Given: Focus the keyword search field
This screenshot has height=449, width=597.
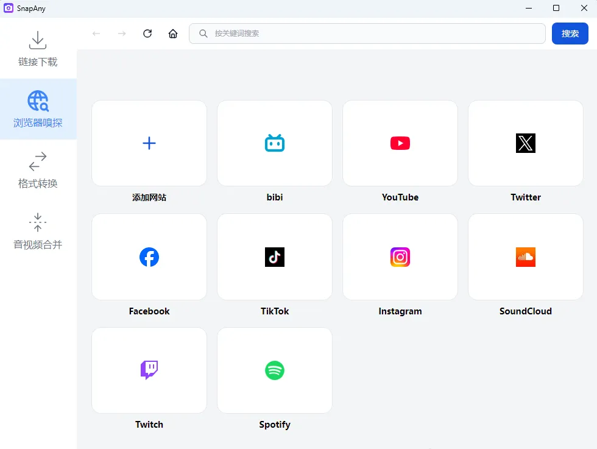Looking at the screenshot, I should point(367,34).
